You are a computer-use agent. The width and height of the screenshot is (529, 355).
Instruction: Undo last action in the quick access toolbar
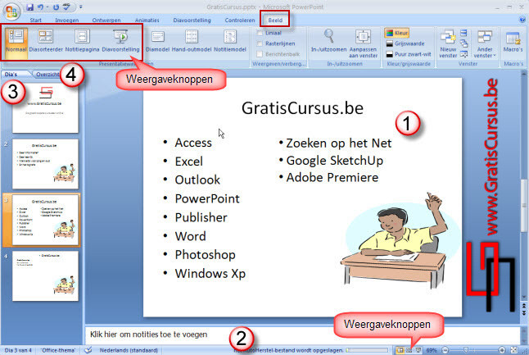click(x=40, y=7)
